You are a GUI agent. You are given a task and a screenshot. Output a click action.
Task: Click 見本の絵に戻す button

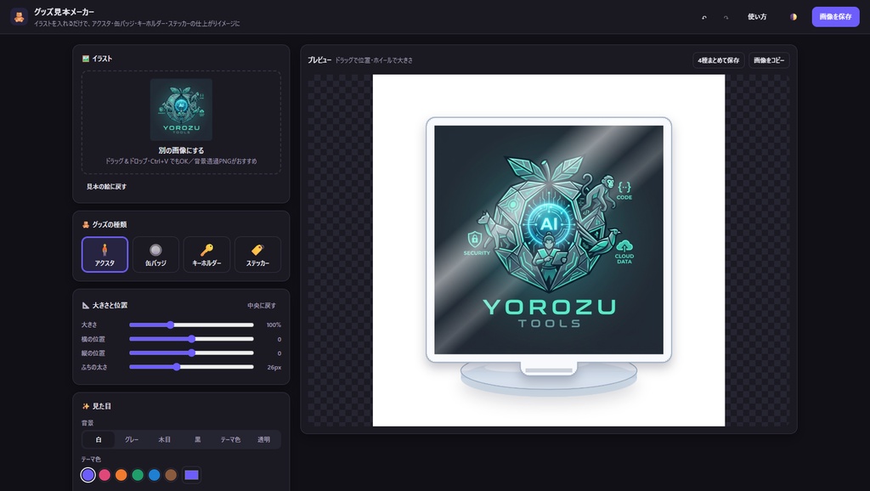(x=106, y=186)
